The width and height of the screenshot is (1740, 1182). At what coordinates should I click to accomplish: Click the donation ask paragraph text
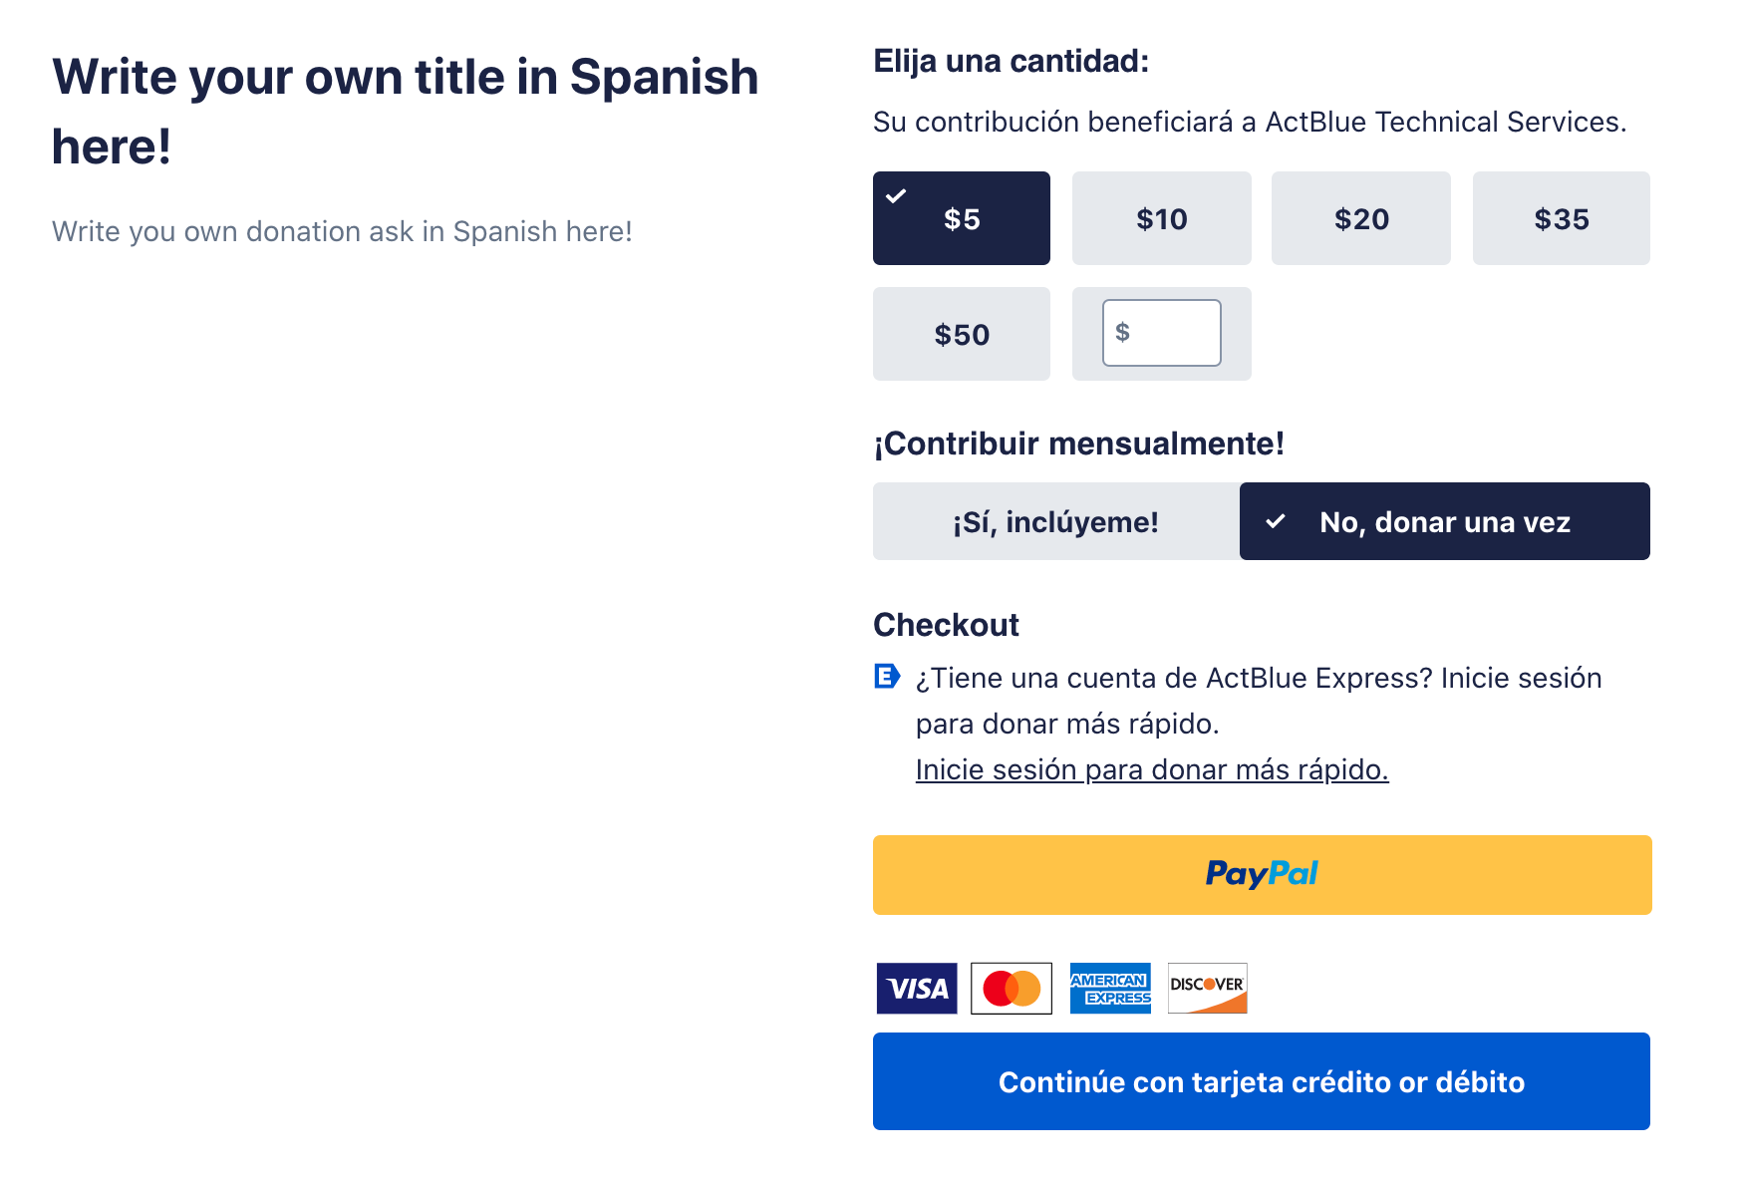(342, 231)
